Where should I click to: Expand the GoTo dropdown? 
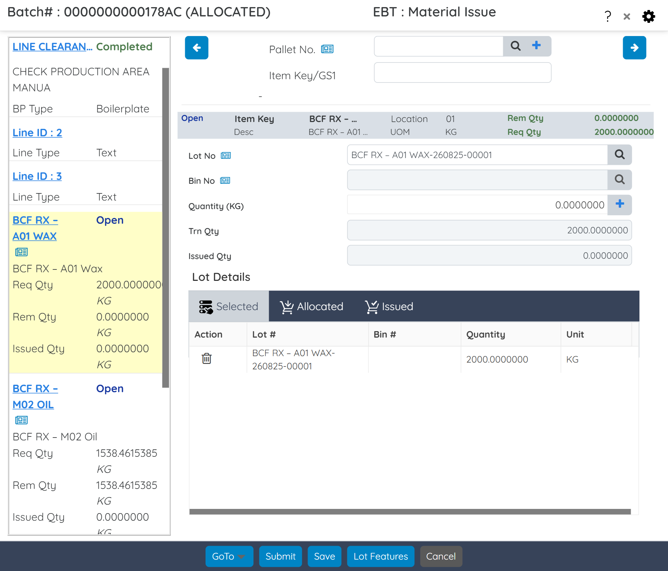pos(229,556)
